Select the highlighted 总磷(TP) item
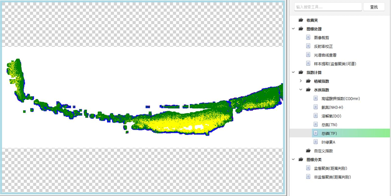Screen dimensions: 391x196 pos(329,133)
